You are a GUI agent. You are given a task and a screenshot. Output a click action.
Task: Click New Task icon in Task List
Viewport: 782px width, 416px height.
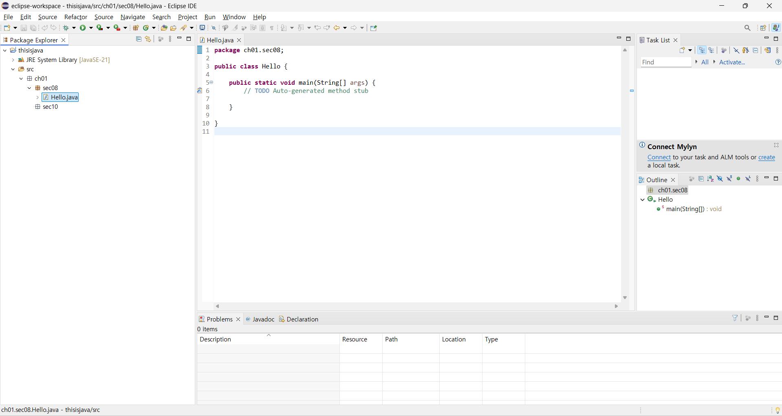[x=683, y=50]
